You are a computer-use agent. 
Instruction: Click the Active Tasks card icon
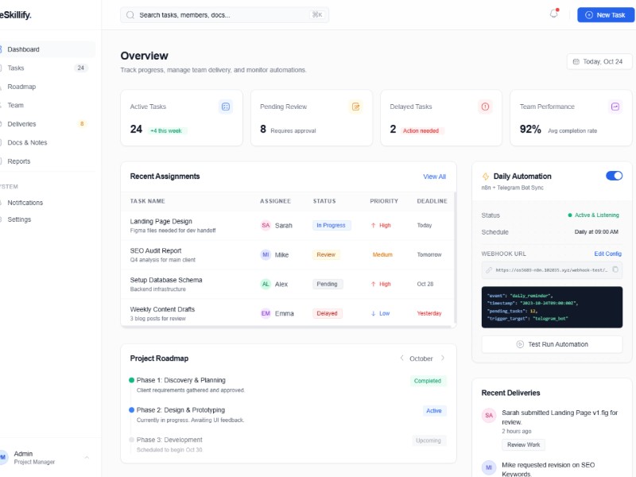(226, 107)
